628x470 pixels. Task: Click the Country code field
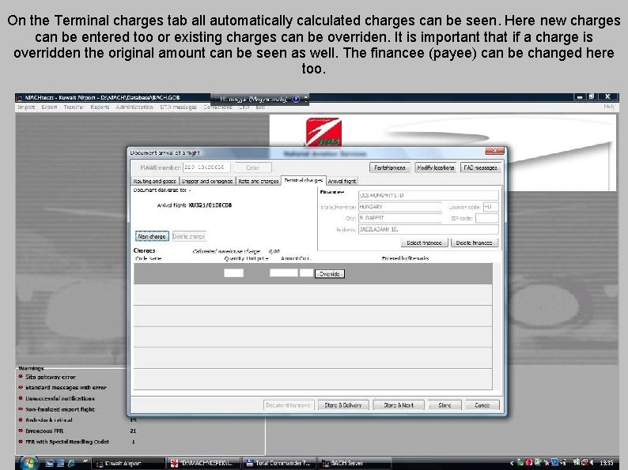[x=490, y=207]
